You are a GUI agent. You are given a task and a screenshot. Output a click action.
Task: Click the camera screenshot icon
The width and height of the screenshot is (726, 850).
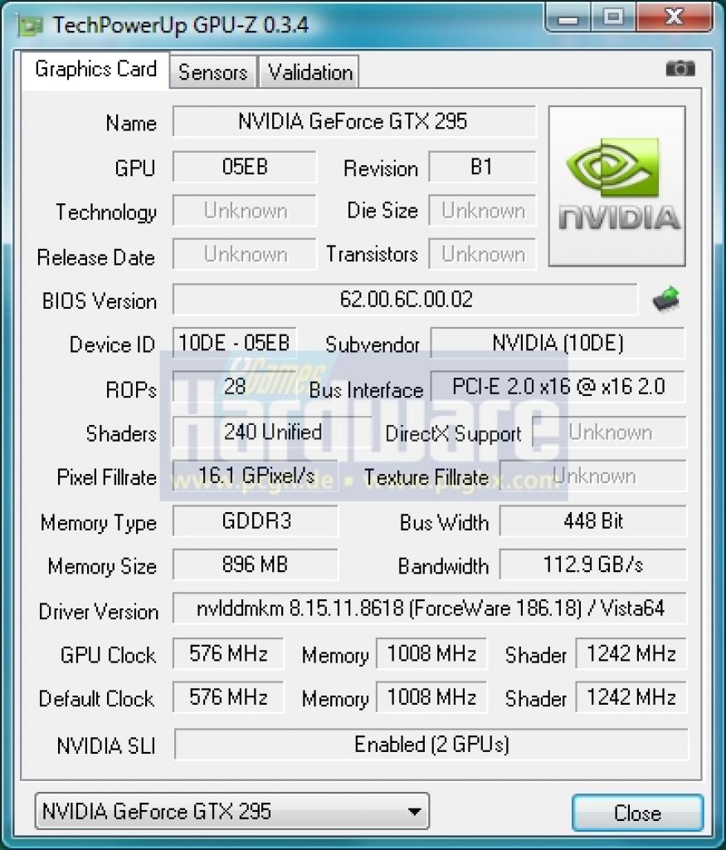coord(680,69)
